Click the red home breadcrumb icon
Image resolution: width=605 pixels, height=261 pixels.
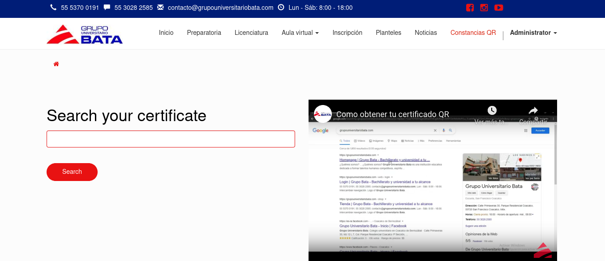click(x=56, y=64)
